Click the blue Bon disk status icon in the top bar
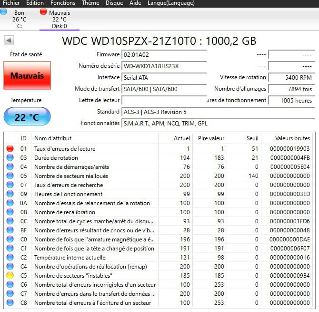 point(4,11)
